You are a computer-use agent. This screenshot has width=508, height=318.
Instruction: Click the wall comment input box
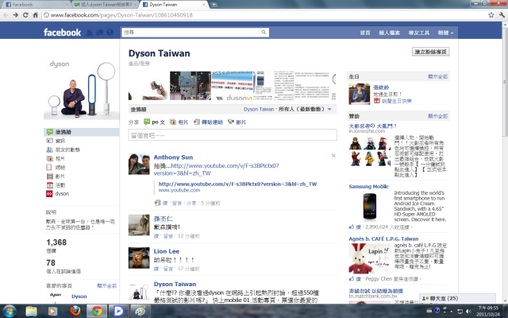[233, 135]
